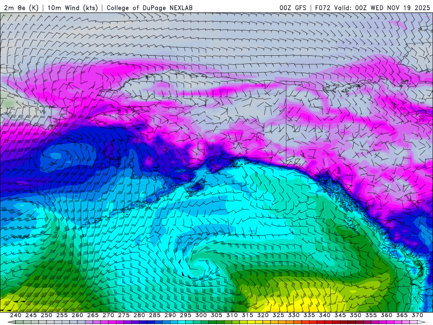This screenshot has height=325, width=433.
Task: Click the 290 value on the color scale
Action: click(x=170, y=315)
